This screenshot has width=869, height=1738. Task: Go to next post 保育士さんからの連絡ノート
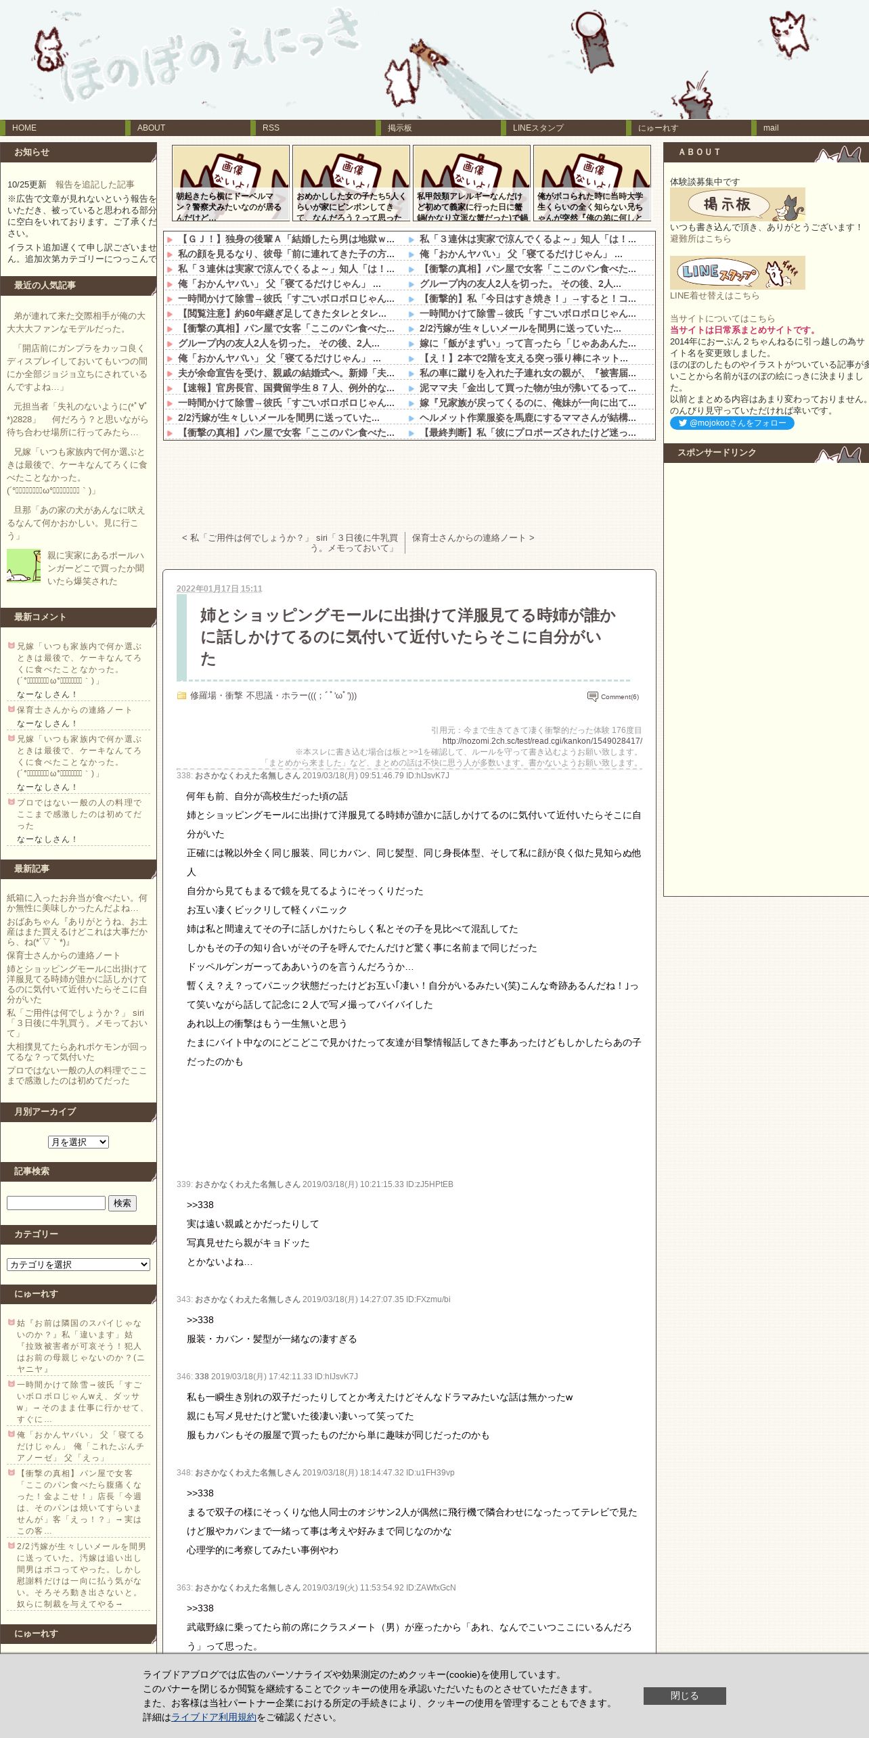coord(473,538)
